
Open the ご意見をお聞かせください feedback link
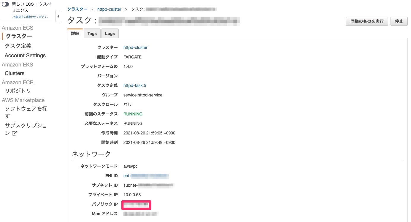point(29,17)
